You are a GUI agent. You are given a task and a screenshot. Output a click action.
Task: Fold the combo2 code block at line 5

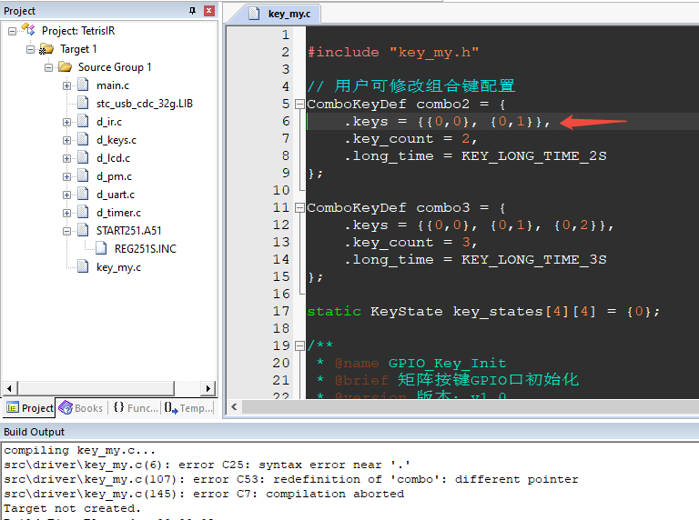[x=299, y=105]
